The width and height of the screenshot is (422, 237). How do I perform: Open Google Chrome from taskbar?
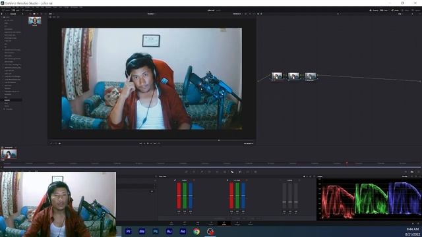196,231
